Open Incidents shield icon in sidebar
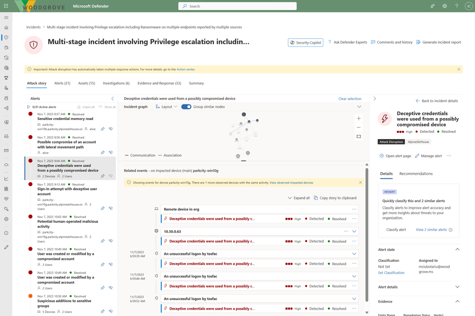Viewport: 475px width, 316px height. point(6,37)
